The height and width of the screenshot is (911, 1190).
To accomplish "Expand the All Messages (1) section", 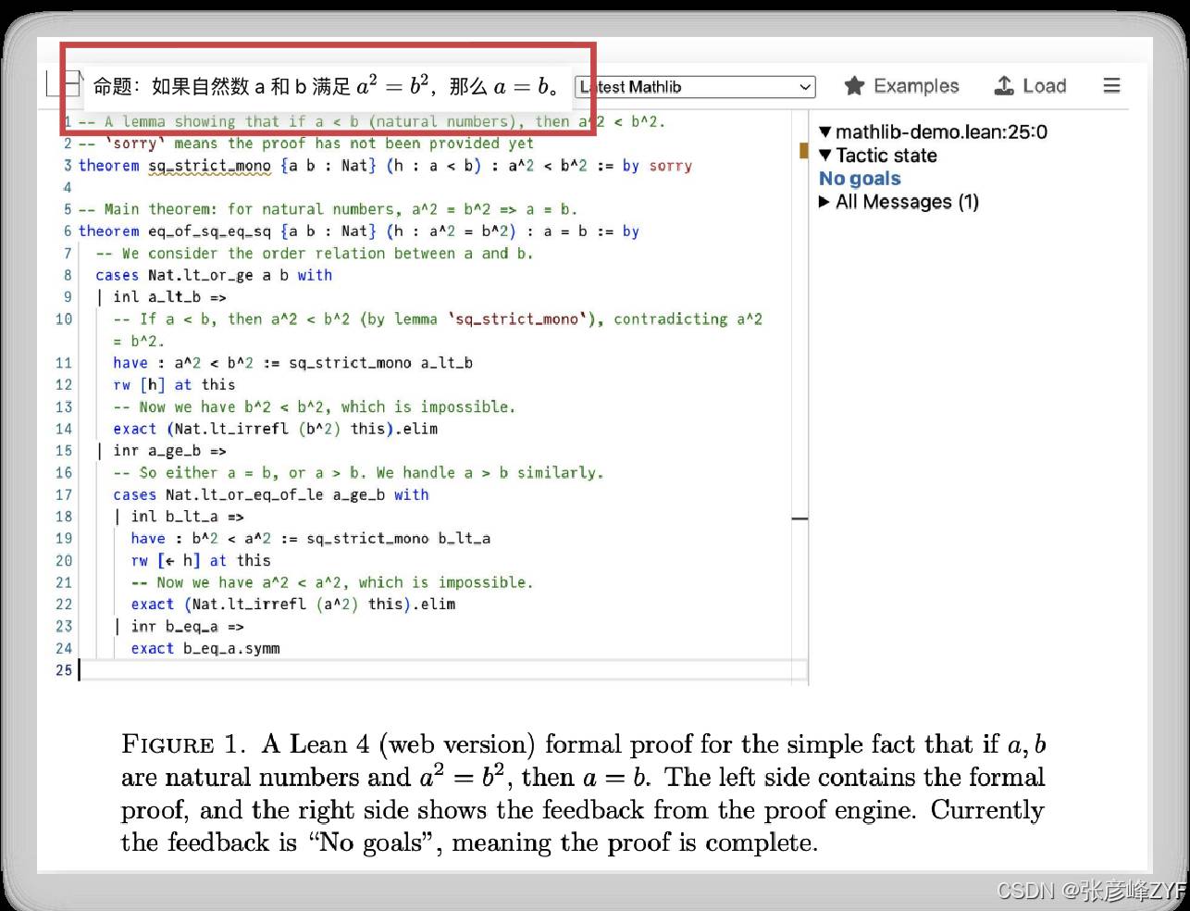I will coord(824,202).
